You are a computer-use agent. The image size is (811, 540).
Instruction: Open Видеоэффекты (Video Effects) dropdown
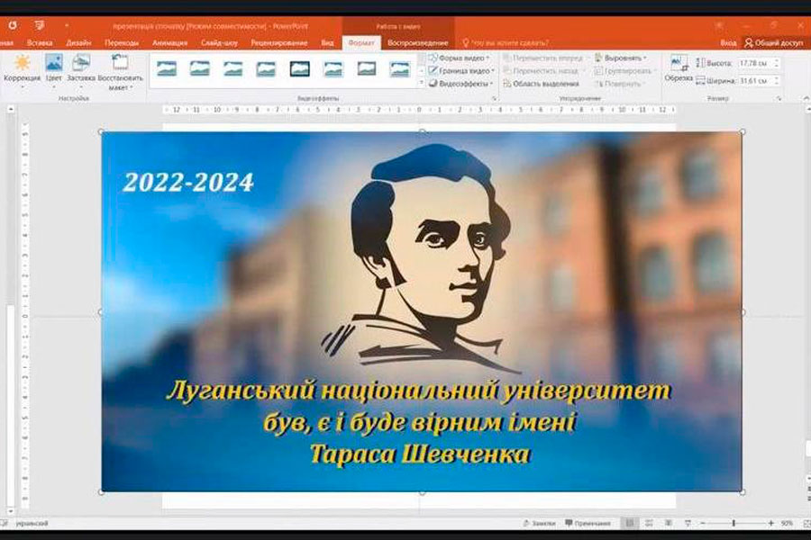tap(460, 83)
